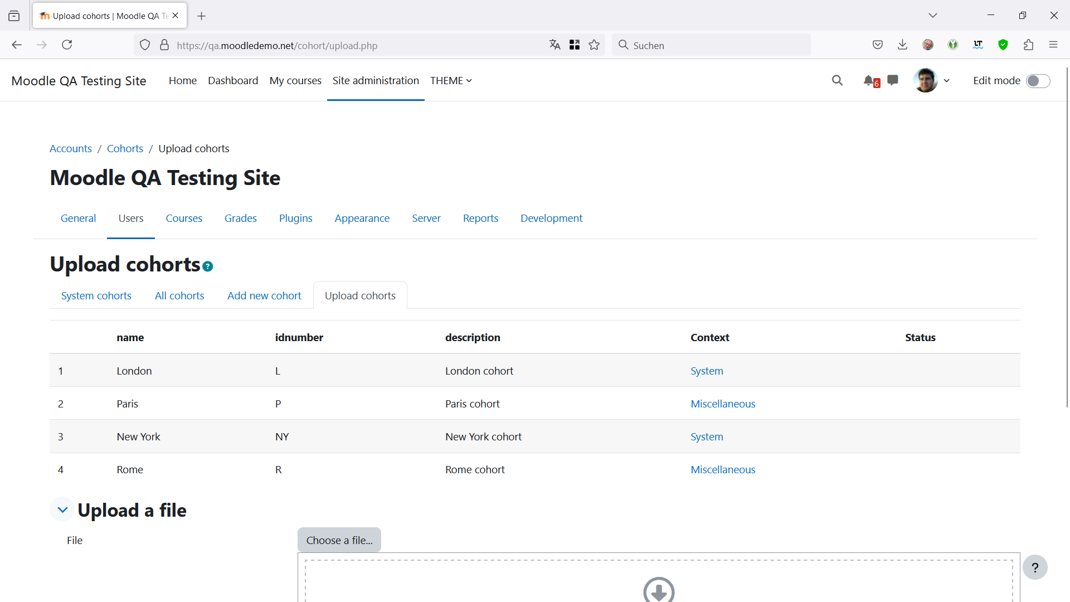Switch to the Server admin tab
This screenshot has width=1070, height=602.
(x=426, y=219)
